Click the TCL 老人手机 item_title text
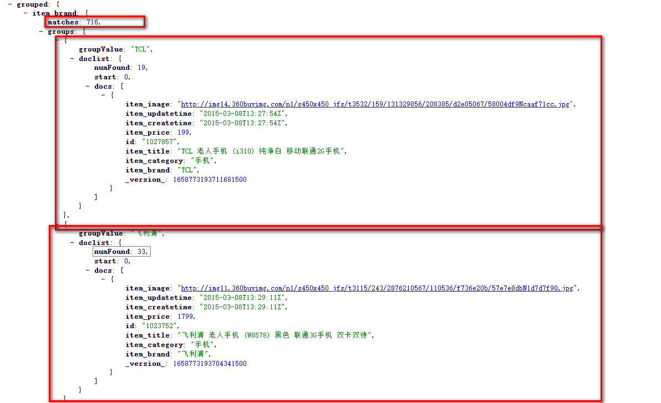The image size is (661, 403). (x=261, y=151)
